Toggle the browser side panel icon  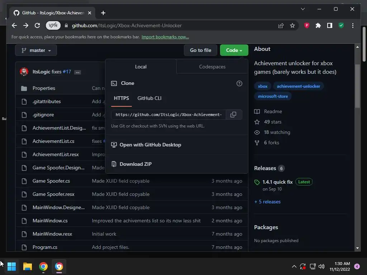tap(330, 25)
